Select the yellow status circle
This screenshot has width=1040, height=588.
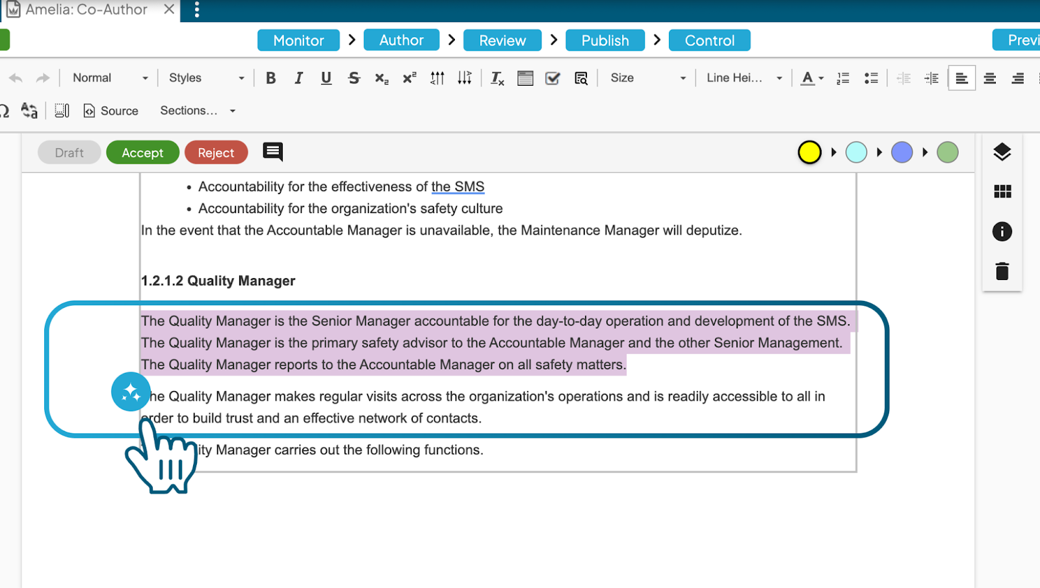click(x=809, y=153)
